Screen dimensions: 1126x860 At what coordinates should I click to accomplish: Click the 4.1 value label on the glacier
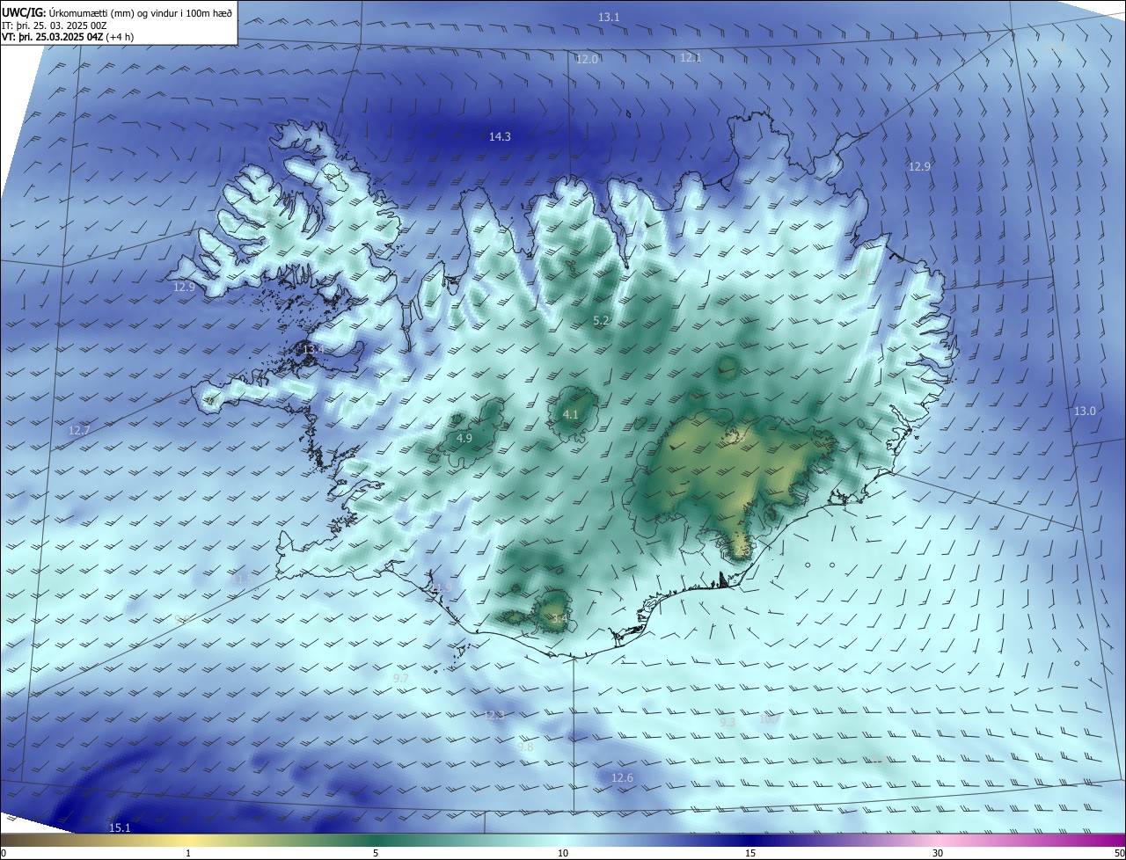coord(570,414)
